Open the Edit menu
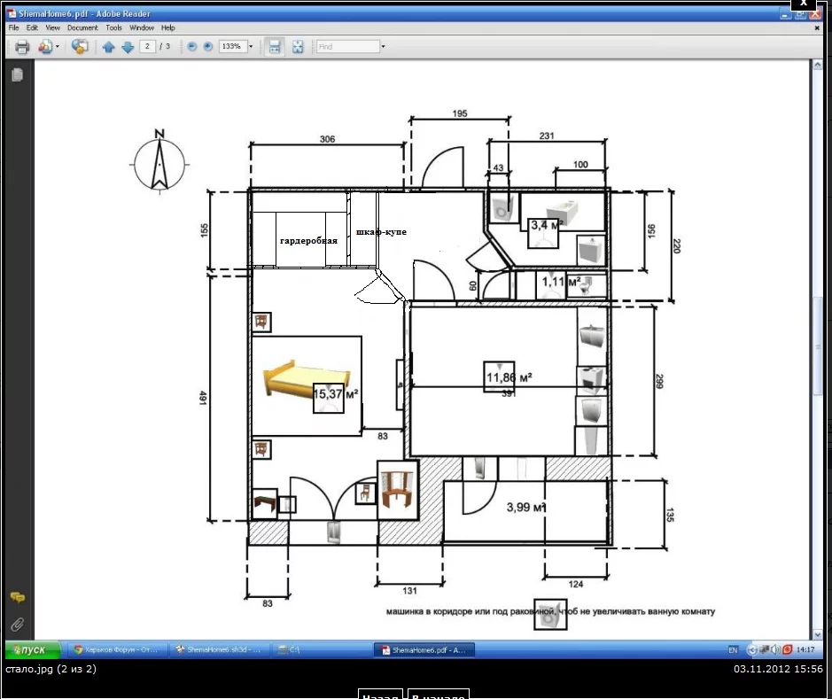 click(x=32, y=27)
